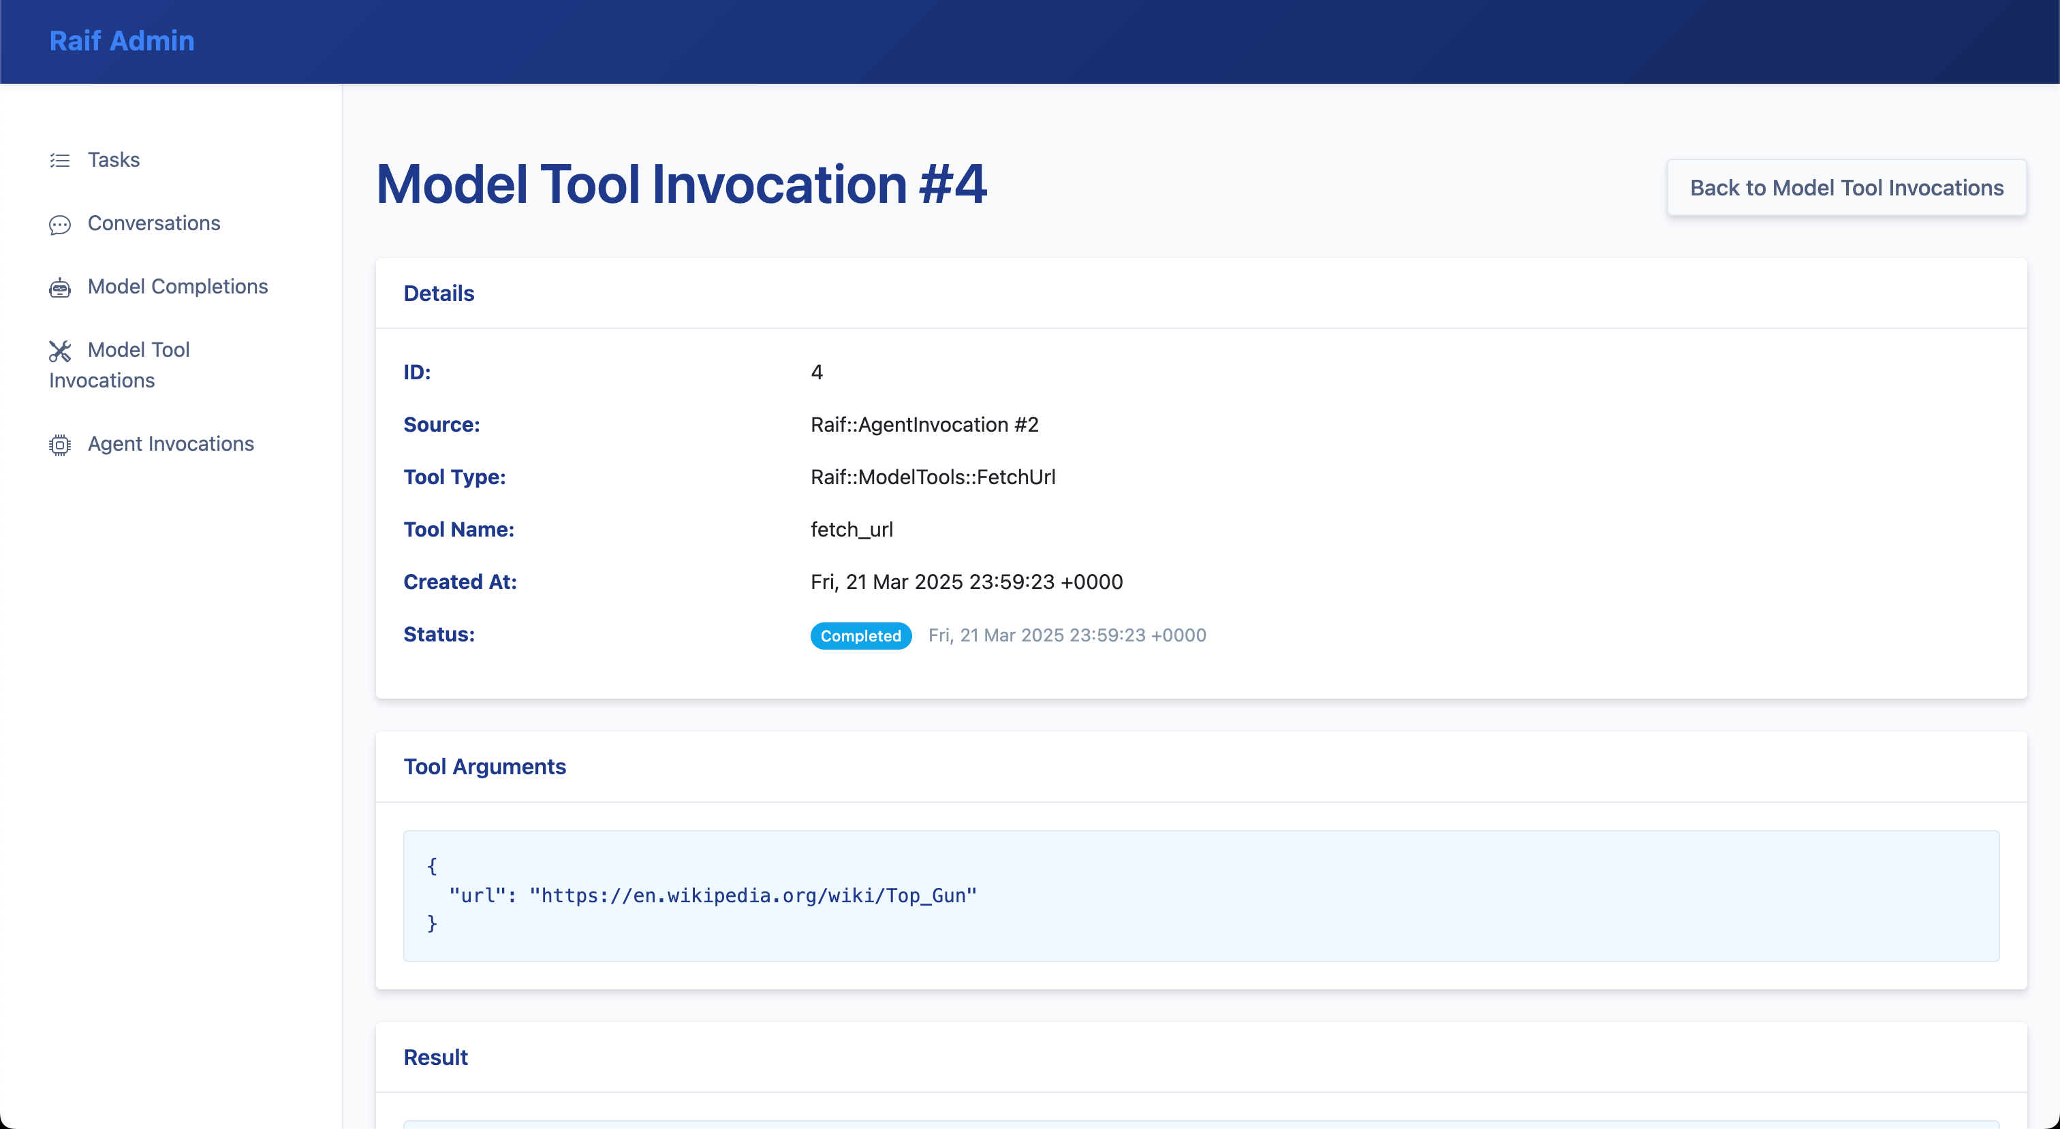Viewport: 2060px width, 1129px height.
Task: Click the ID value 4
Action: pyautogui.click(x=817, y=372)
